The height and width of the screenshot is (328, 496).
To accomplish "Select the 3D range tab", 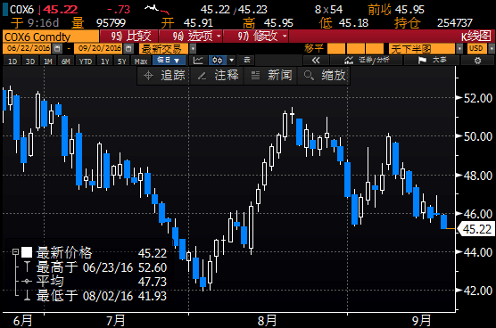I will tap(30, 61).
